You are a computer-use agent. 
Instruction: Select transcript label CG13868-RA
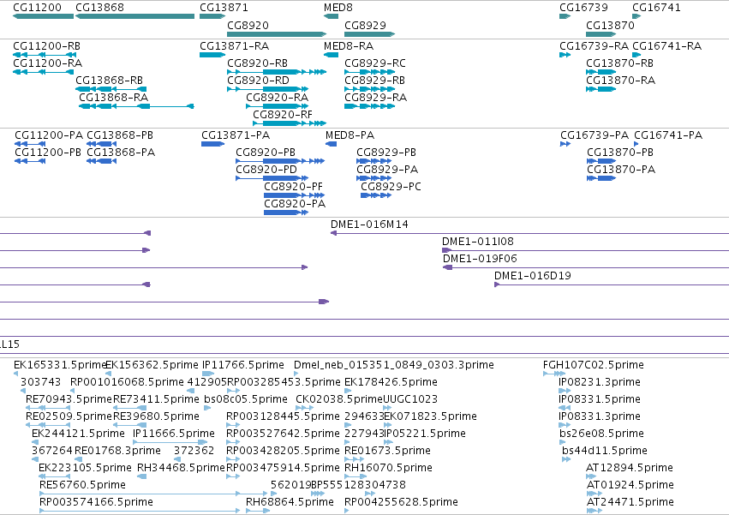point(113,98)
